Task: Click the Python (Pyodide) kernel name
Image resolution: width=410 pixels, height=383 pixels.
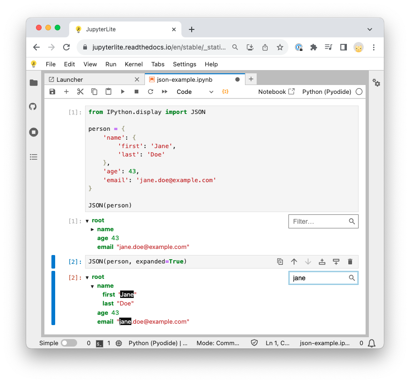Action: 327,92
